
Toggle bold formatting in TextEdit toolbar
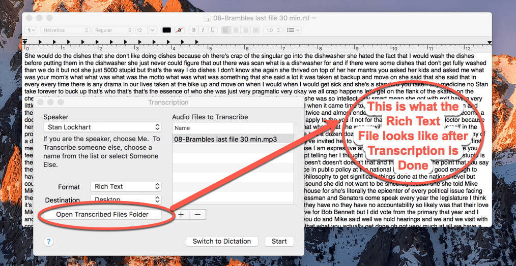click(x=194, y=30)
